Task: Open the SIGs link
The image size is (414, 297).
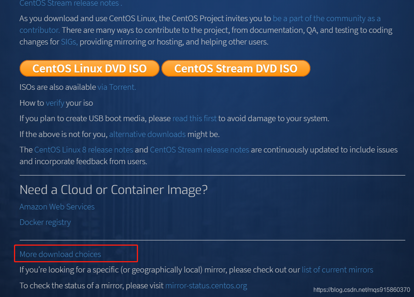Action: (x=69, y=42)
